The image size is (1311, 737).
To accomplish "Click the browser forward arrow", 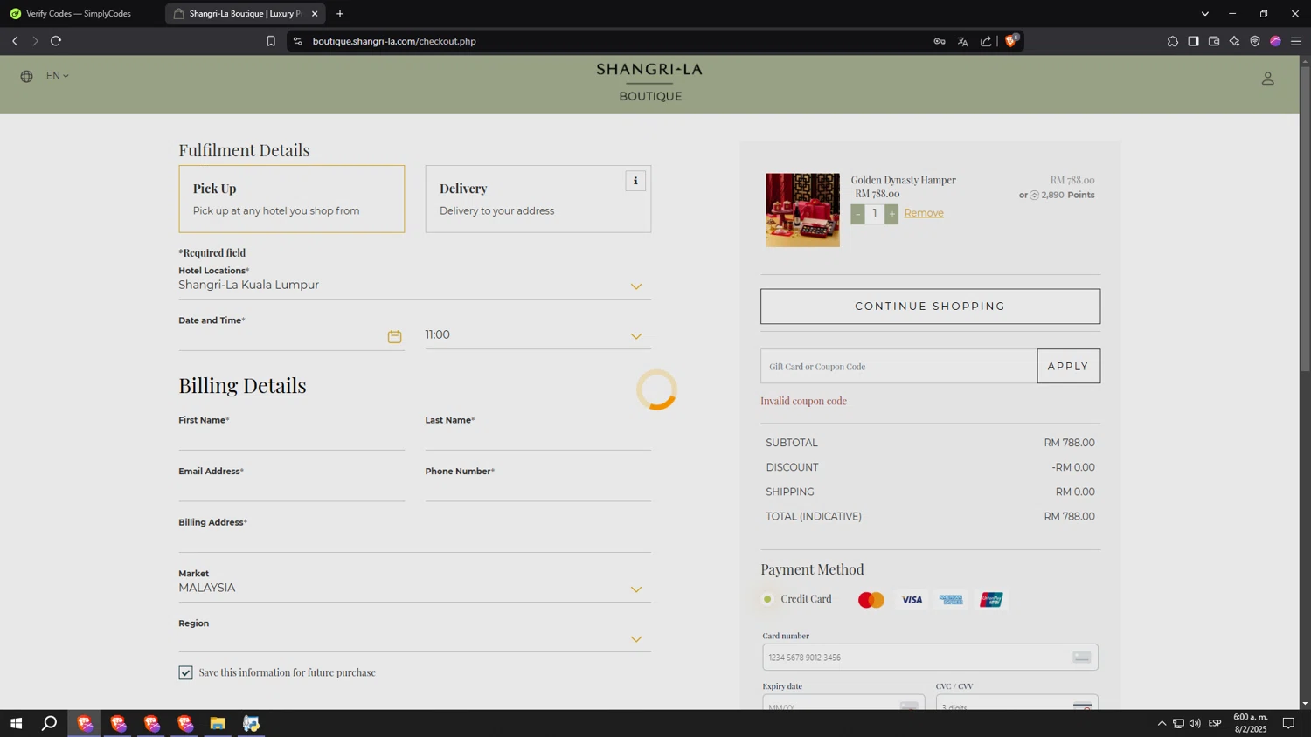I will [35, 41].
